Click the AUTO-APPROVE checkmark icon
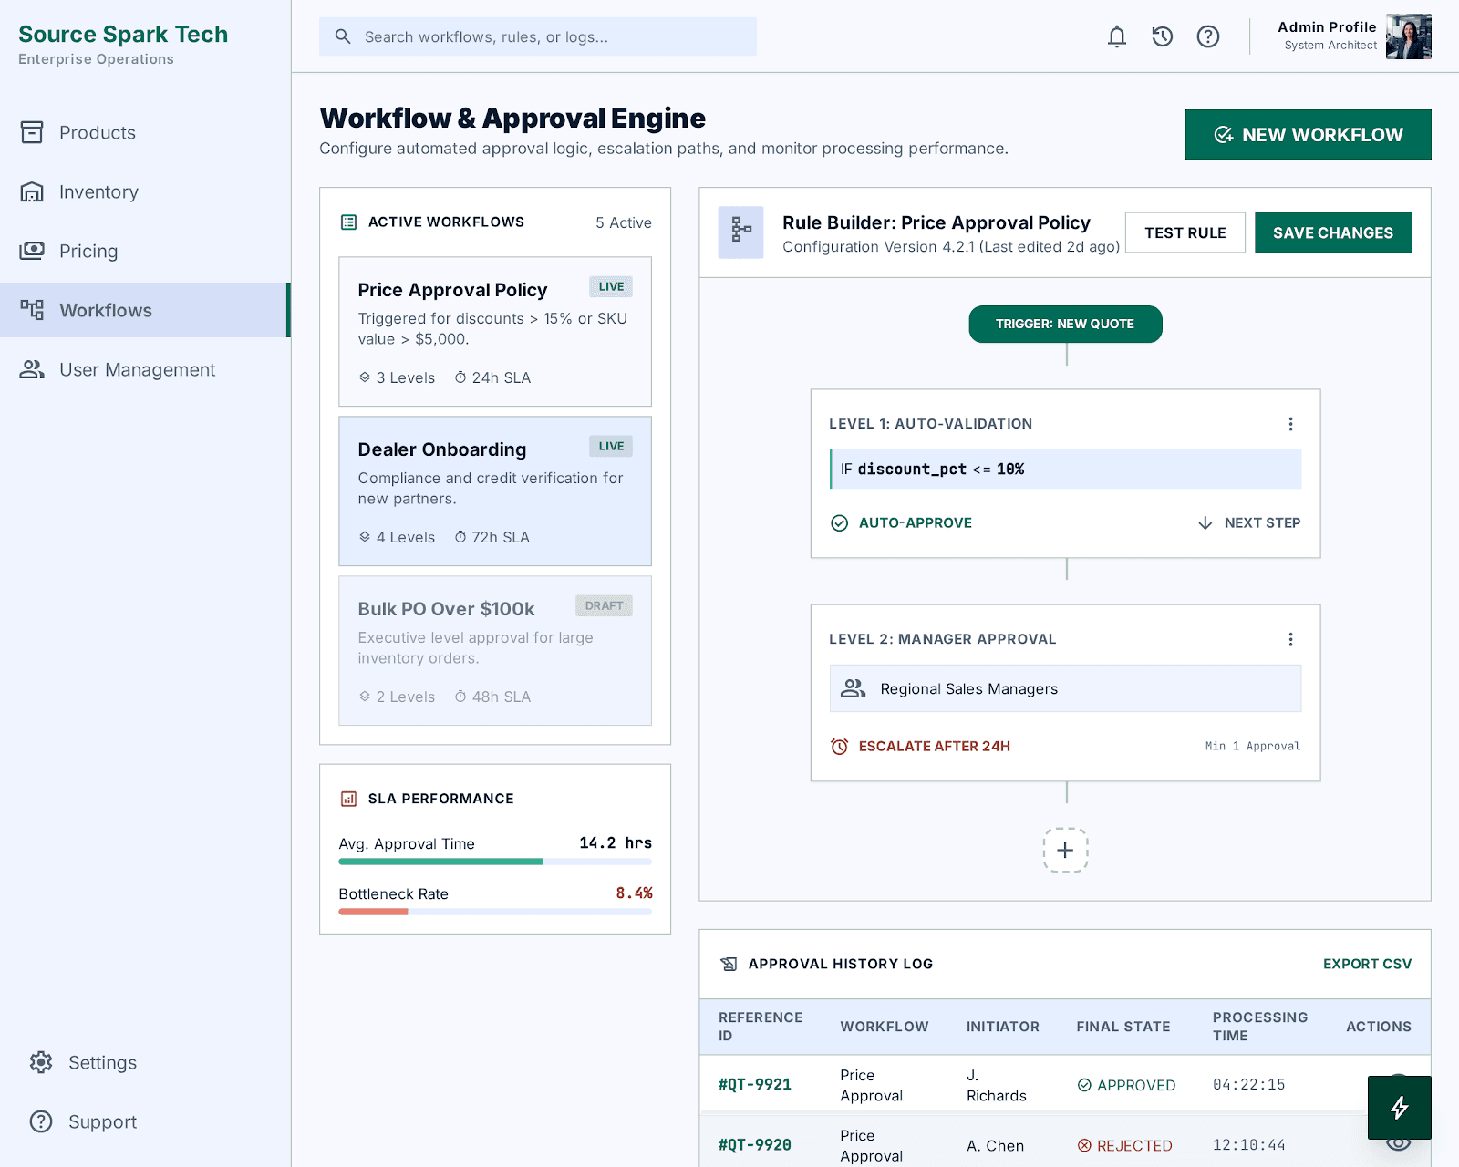This screenshot has height=1167, width=1459. tap(840, 523)
